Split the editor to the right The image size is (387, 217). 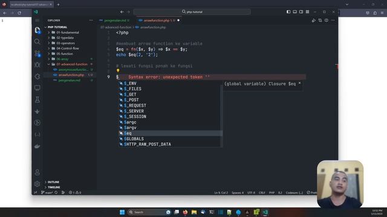(327, 20)
